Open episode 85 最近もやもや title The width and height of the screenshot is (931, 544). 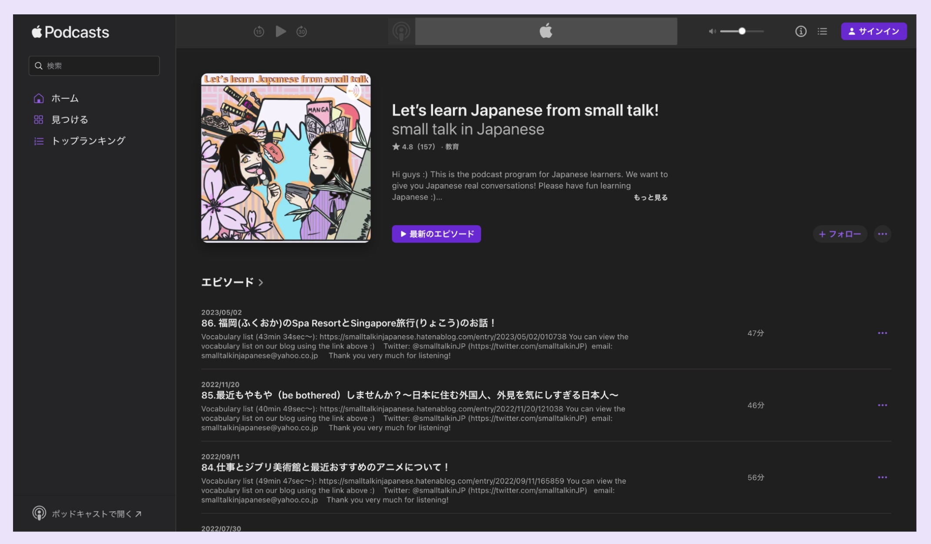(x=409, y=395)
